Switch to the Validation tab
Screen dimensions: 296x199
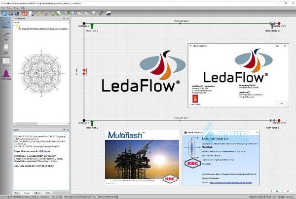(38, 193)
